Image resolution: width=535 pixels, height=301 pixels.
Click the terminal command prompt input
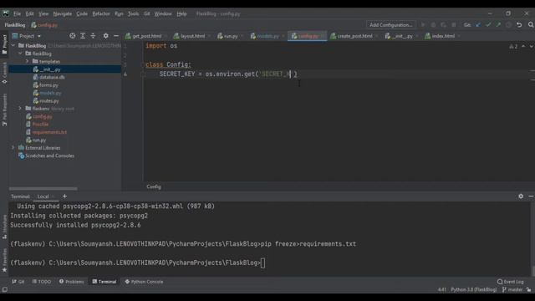(x=262, y=263)
